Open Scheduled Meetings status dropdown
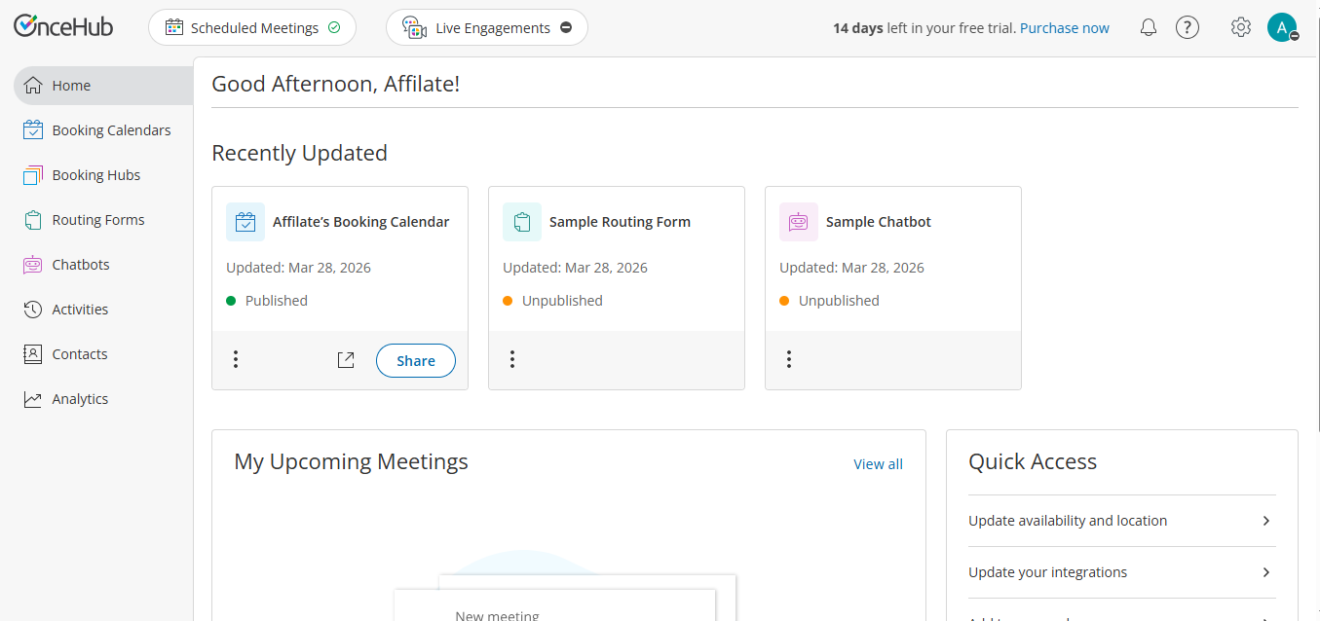The image size is (1320, 621). pyautogui.click(x=252, y=27)
